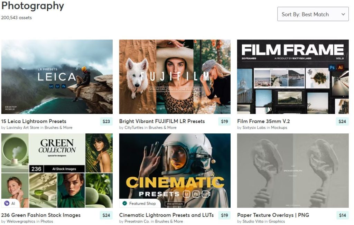Image resolution: width=354 pixels, height=225 pixels.
Task: Visit the Lavinsky Art Store shop
Action: pos(23,128)
